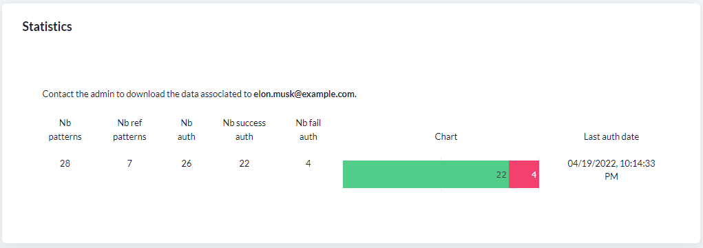Click the Statistics heading
703x248 pixels.
coord(47,26)
